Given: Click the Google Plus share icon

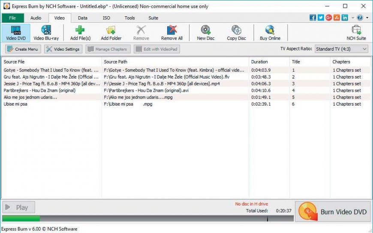Looking at the screenshot, I should click(x=329, y=18).
